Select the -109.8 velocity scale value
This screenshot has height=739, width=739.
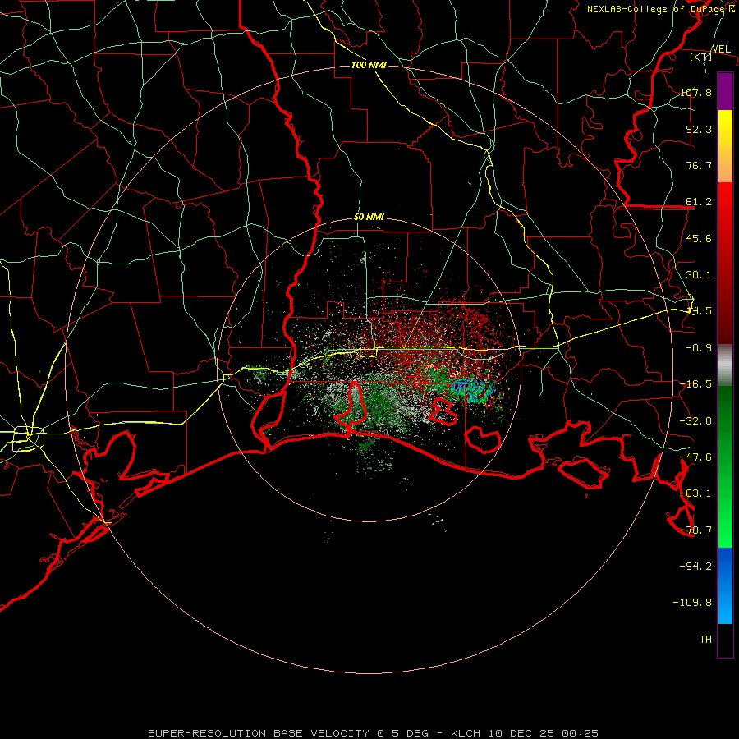coord(692,603)
